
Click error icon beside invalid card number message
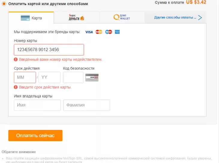(16, 60)
